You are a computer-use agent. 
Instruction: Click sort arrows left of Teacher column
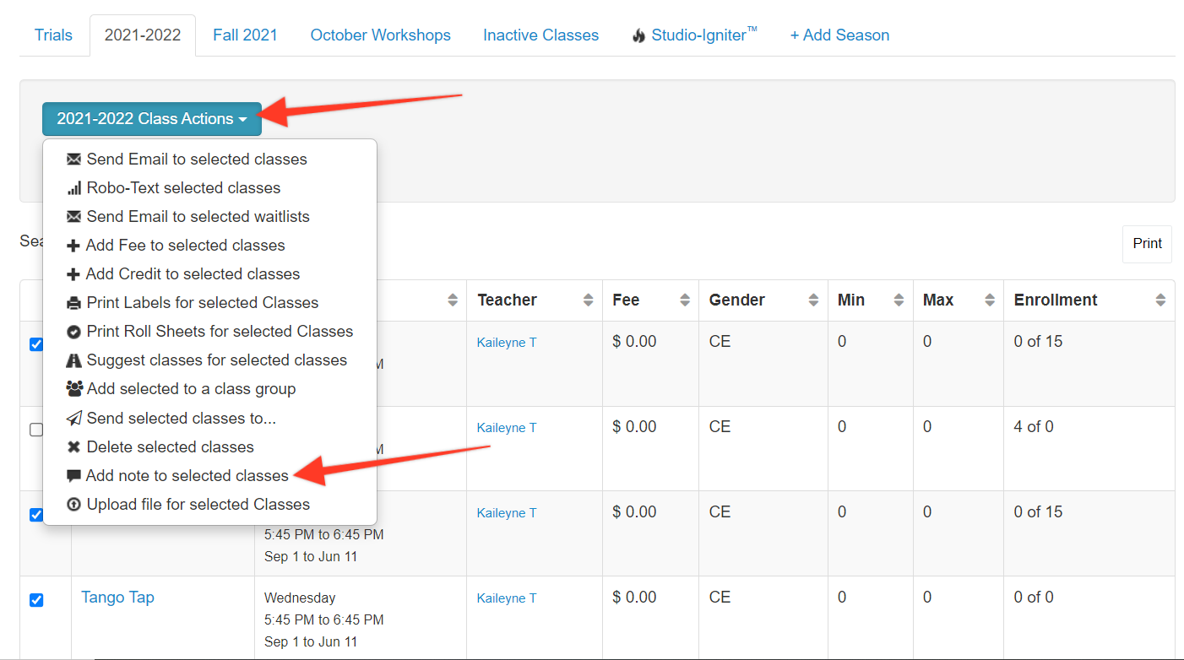(x=453, y=300)
